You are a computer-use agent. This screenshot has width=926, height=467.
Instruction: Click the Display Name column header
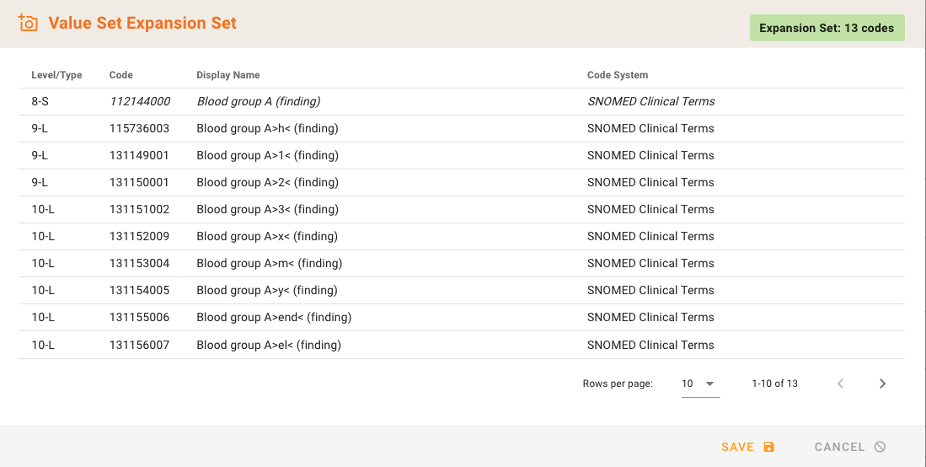coord(227,75)
